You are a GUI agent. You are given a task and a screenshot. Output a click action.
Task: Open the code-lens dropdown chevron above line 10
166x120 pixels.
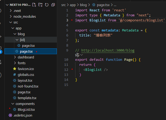(82, 55)
